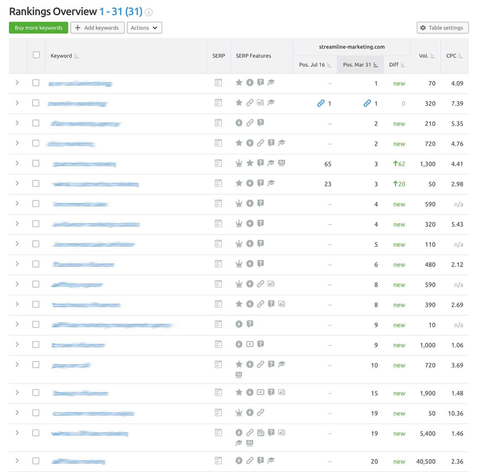Open the Actions dropdown
Image resolution: width=480 pixels, height=472 pixels.
[x=144, y=28]
